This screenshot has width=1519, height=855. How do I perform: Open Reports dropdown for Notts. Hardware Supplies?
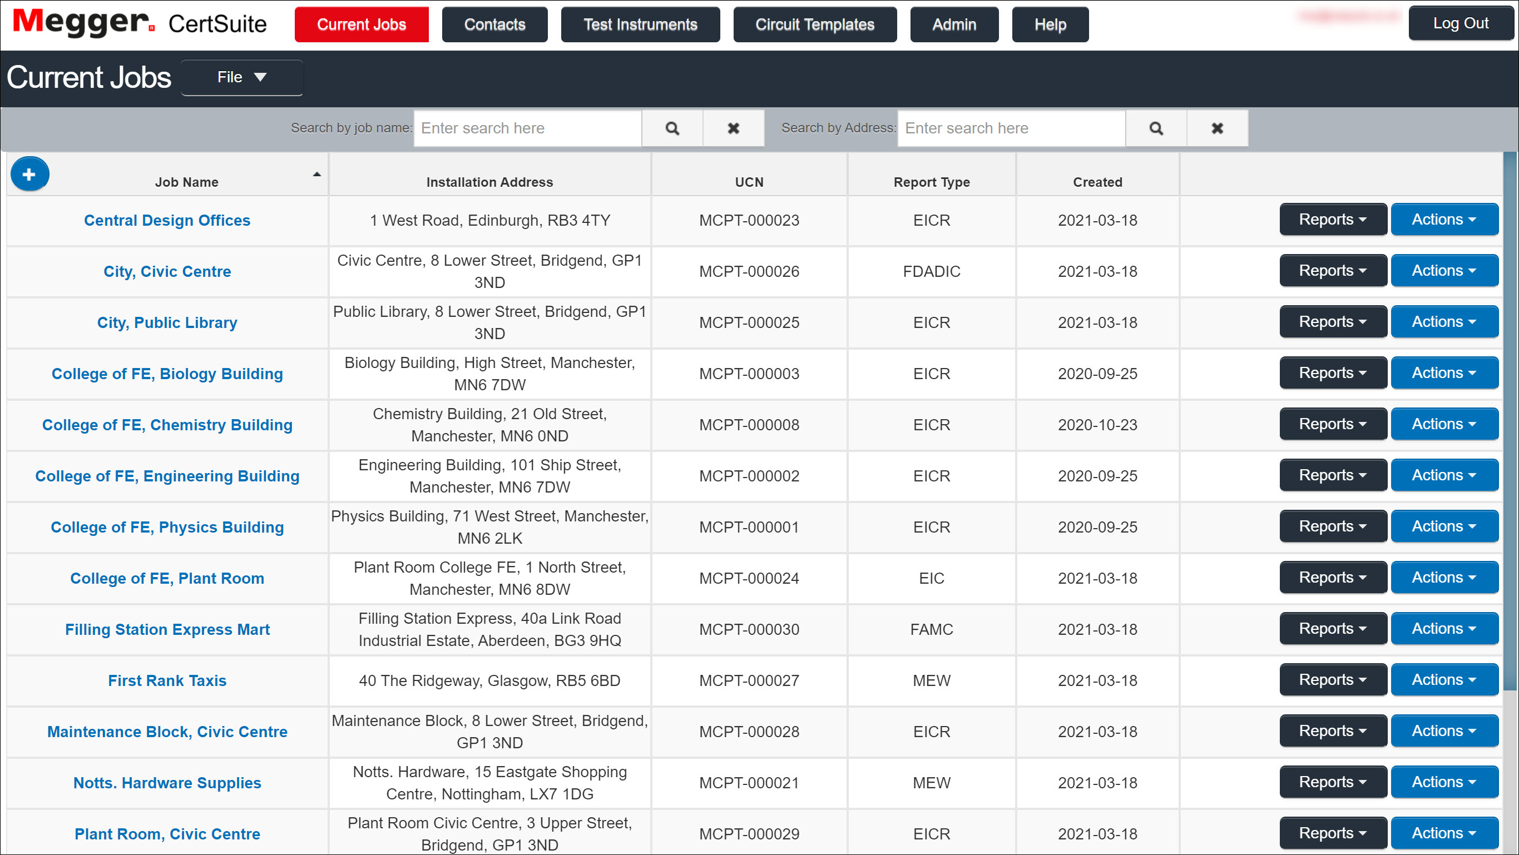pyautogui.click(x=1333, y=782)
